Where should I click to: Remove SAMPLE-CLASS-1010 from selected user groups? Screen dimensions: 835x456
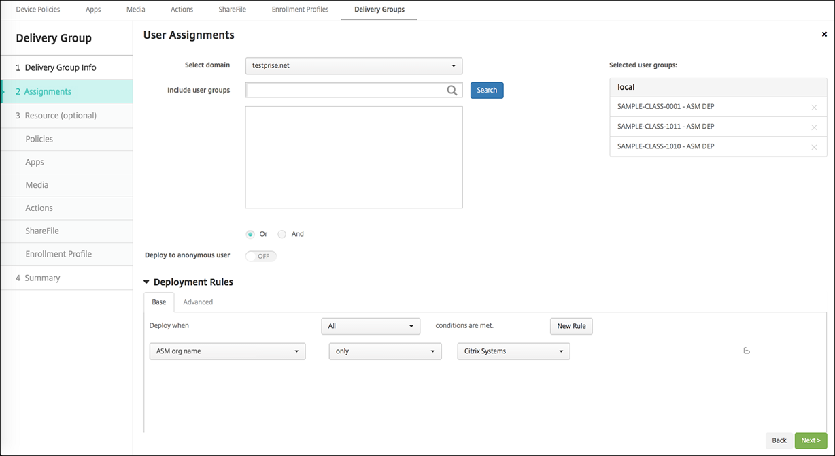[x=814, y=147]
